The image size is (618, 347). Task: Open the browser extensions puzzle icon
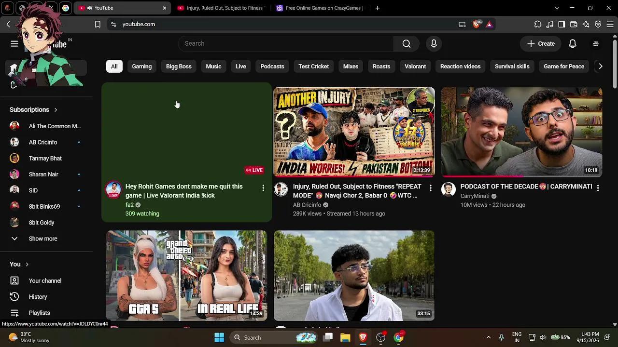pyautogui.click(x=538, y=24)
